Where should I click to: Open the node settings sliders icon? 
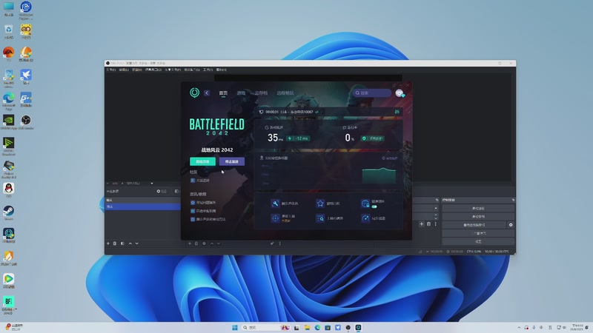[x=397, y=112]
